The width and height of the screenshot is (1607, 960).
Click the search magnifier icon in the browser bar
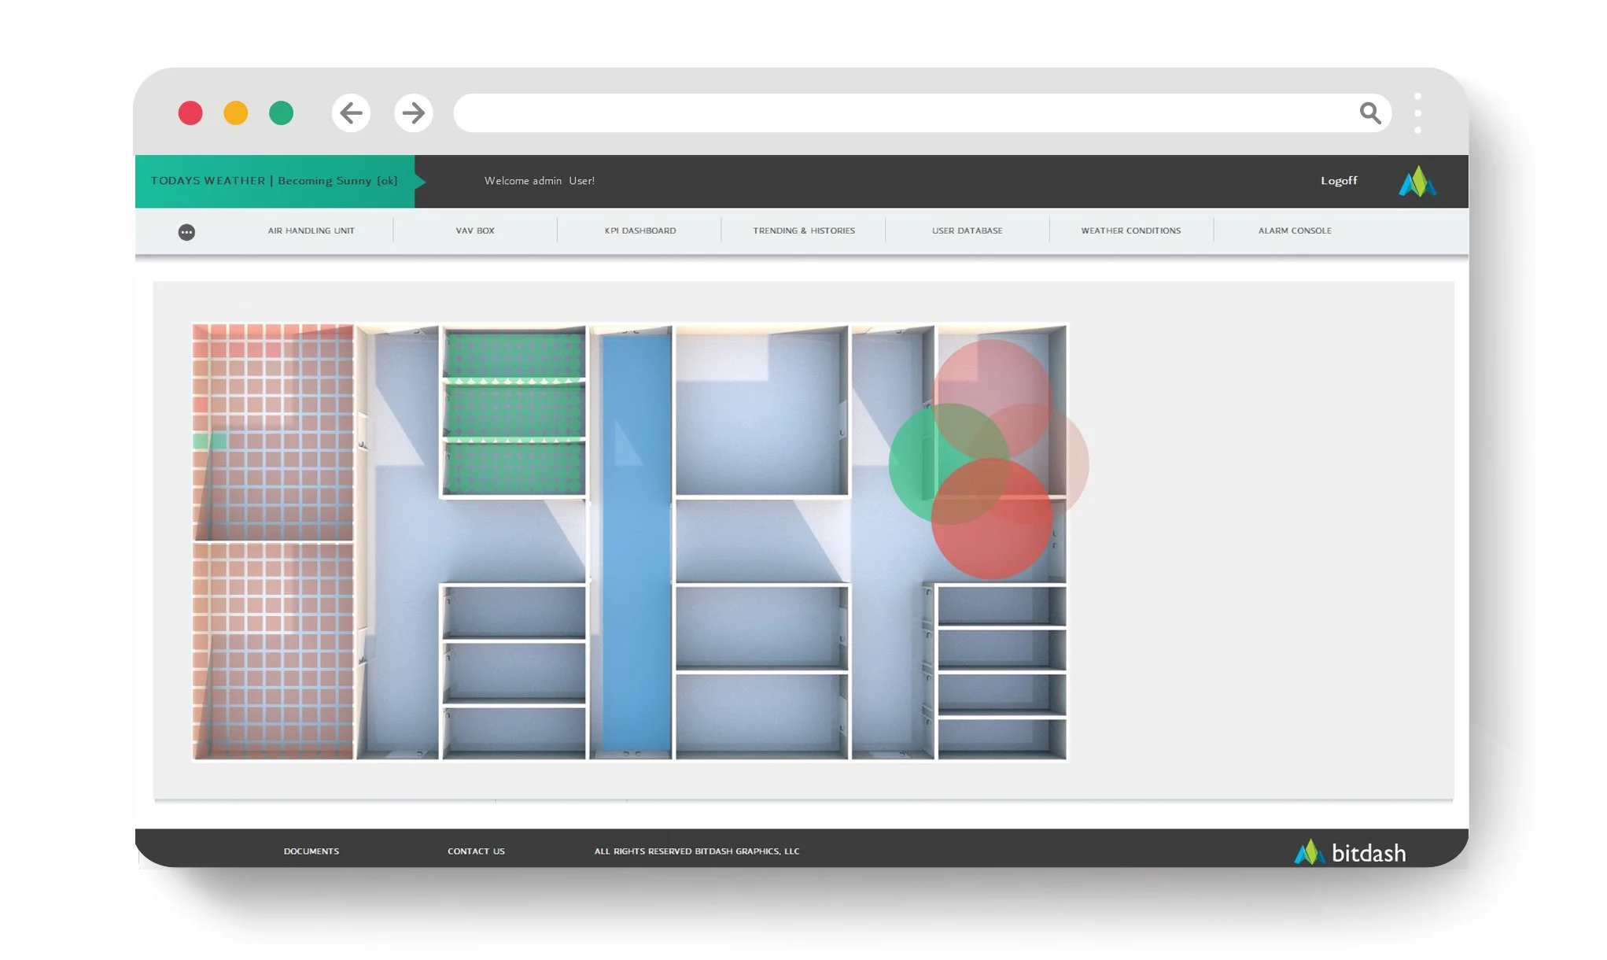[1370, 113]
